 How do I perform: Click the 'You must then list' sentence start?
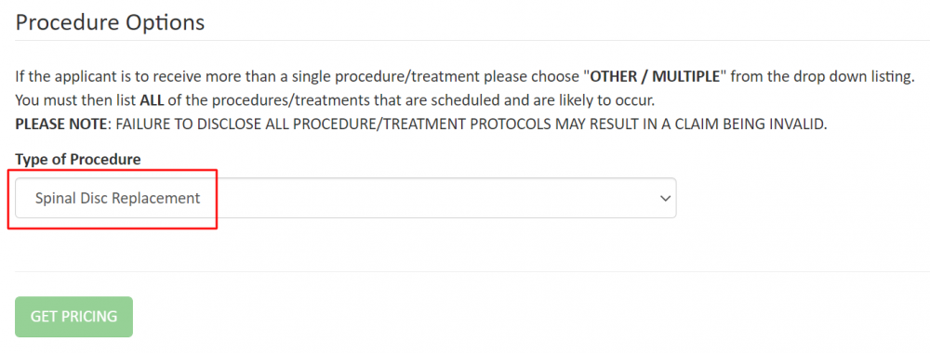tap(76, 100)
